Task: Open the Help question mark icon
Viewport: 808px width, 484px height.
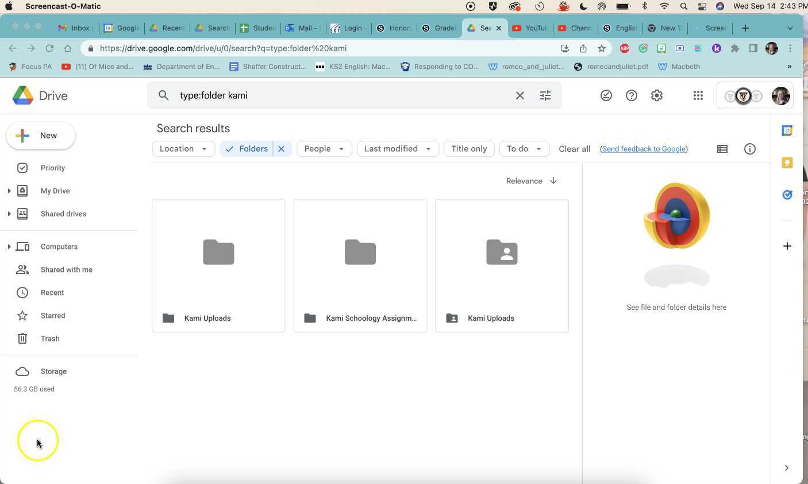Action: pos(631,95)
